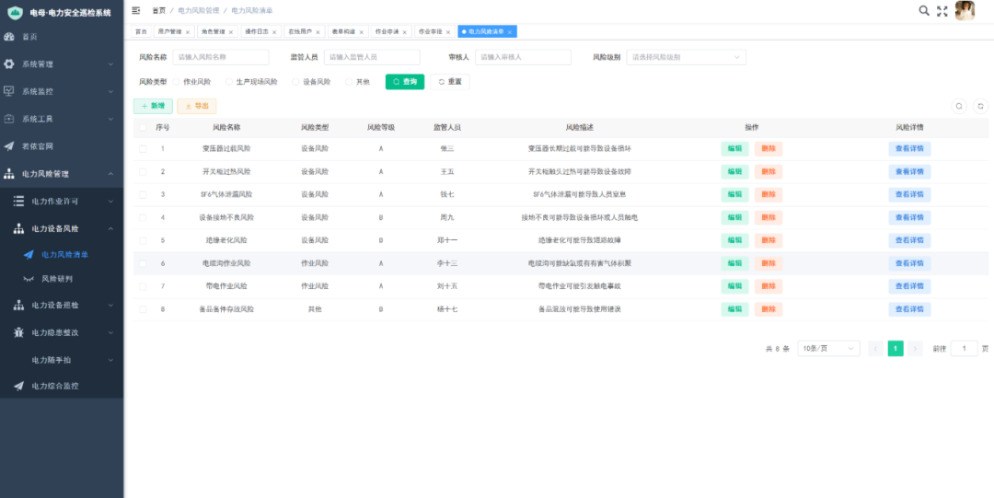Open the 10条/页 page size dropdown
994x498 pixels.
pyautogui.click(x=828, y=348)
